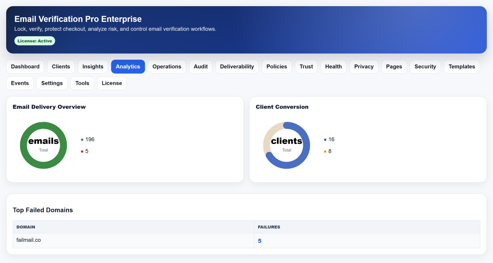Click the 8 clients legend value
The width and height of the screenshot is (493, 263).
[330, 151]
